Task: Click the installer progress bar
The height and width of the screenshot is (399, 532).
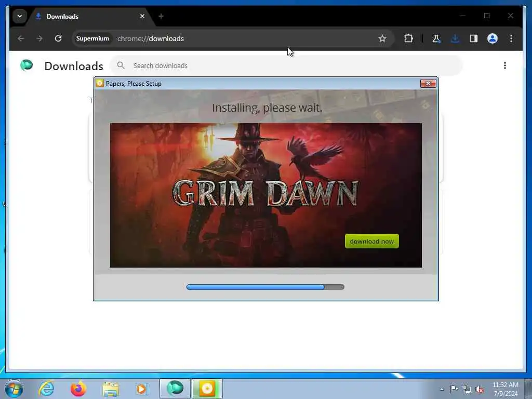Action: pyautogui.click(x=265, y=287)
